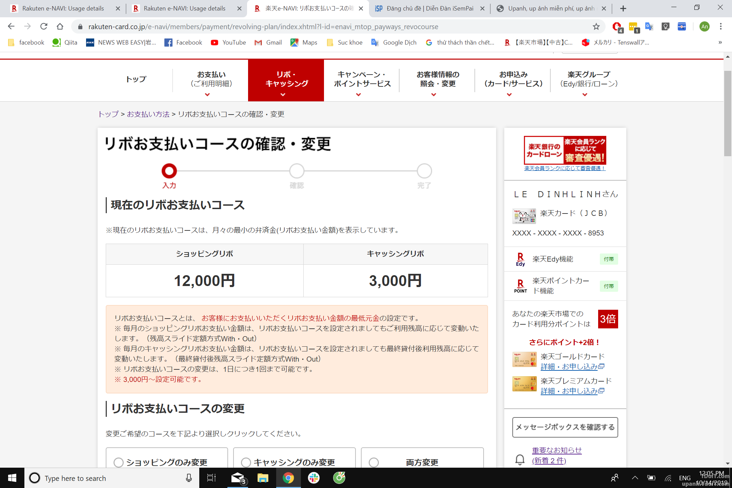Viewport: 732px width, 488px height.
Task: Click the page vertical scrollbar thumb
Action: coord(727,114)
